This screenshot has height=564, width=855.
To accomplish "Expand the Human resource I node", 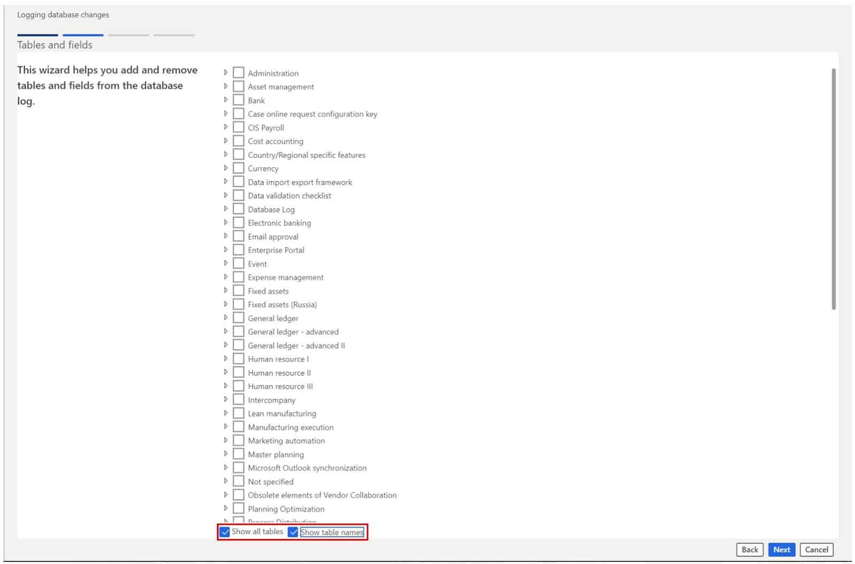I will tap(227, 358).
